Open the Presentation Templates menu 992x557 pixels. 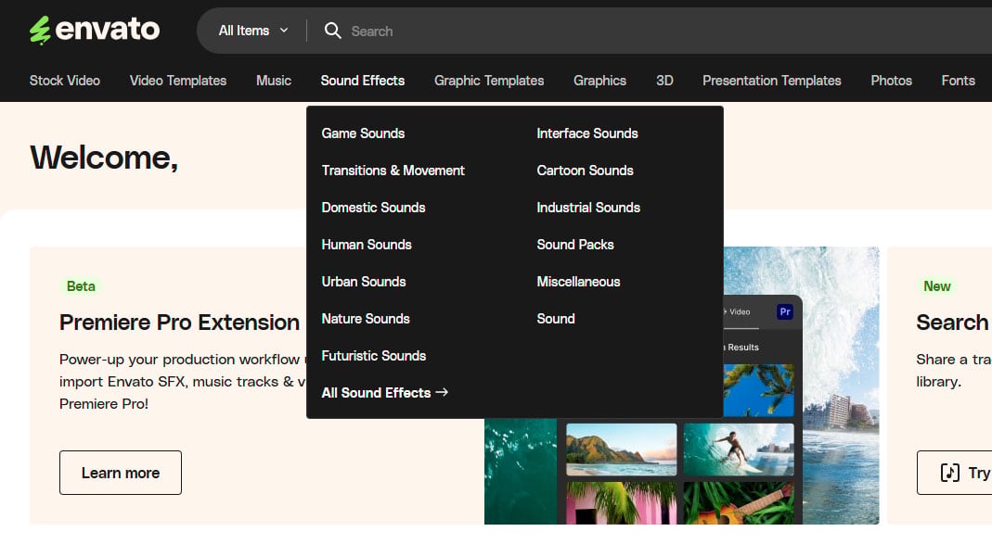click(772, 81)
